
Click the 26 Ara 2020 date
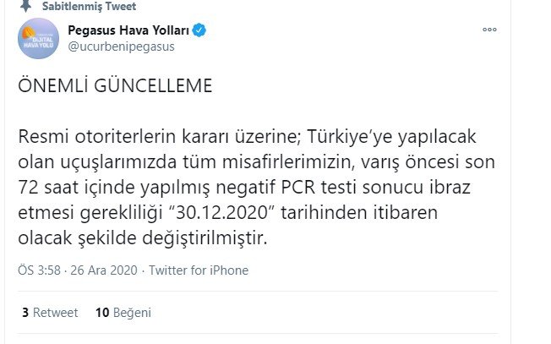pos(104,270)
